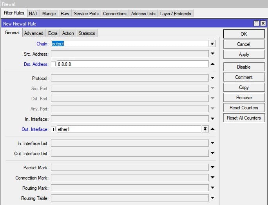The width and height of the screenshot is (268, 205).
Task: Switch to the Extra tab
Action: tap(53, 33)
